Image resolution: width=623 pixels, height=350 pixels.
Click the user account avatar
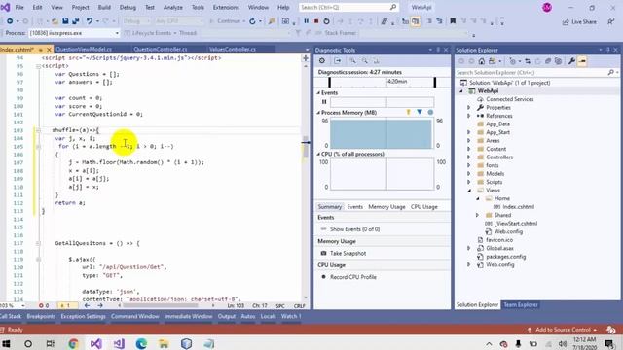547,7
